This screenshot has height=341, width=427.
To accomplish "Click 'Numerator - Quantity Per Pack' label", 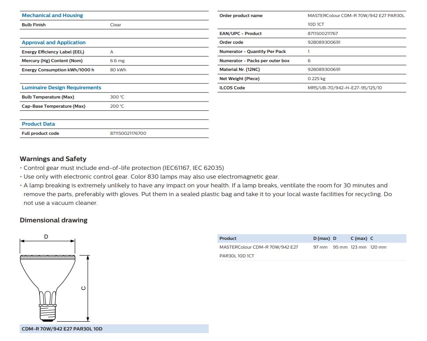I will point(253,51).
